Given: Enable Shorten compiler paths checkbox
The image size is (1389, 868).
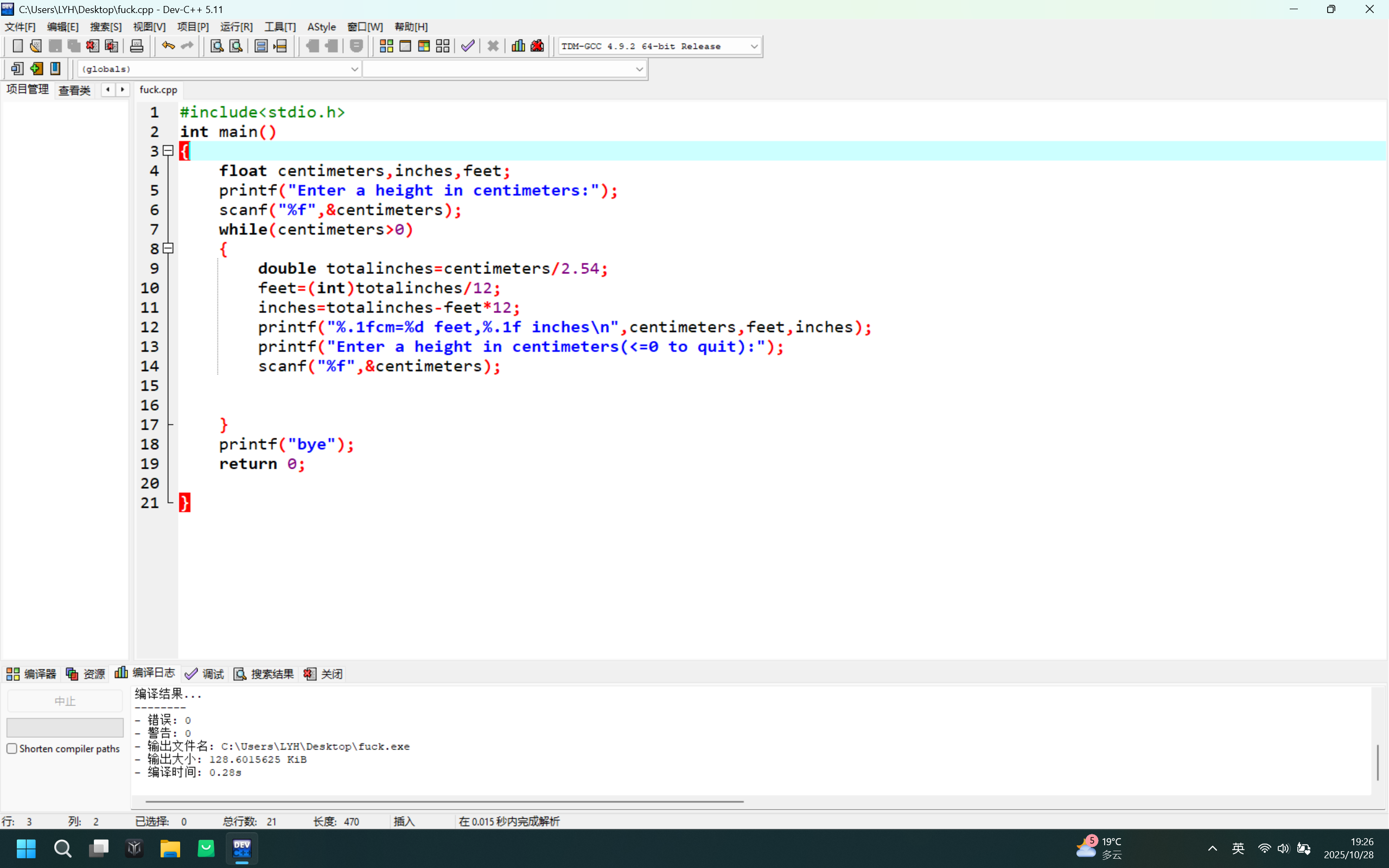Looking at the screenshot, I should pos(12,749).
